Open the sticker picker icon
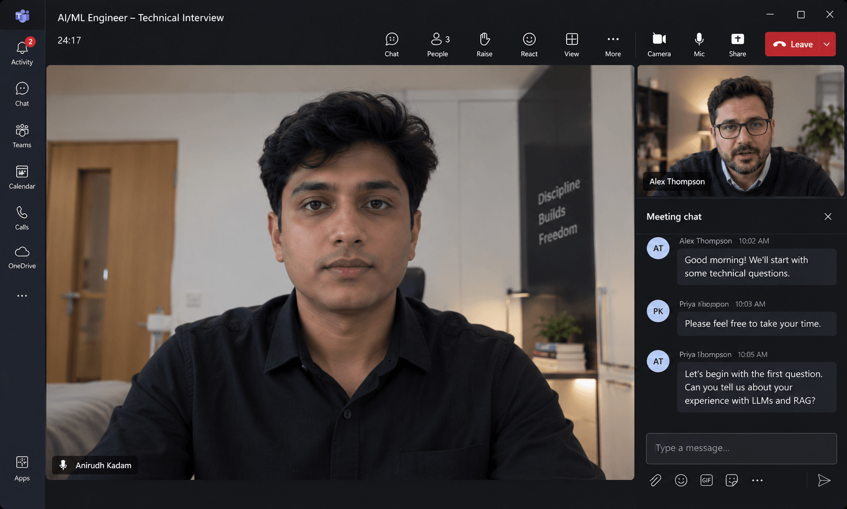The width and height of the screenshot is (847, 509). coord(732,480)
